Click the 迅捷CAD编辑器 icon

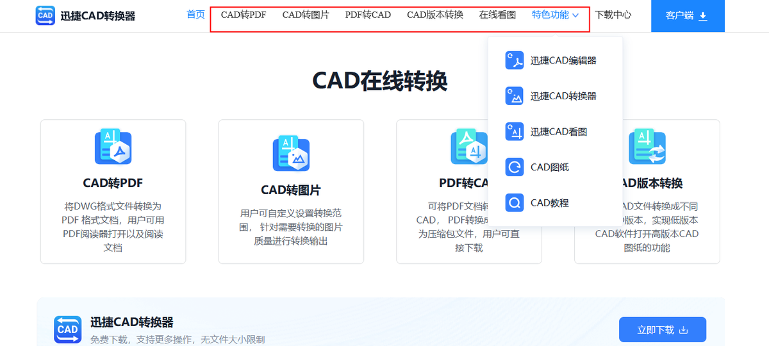coord(514,60)
